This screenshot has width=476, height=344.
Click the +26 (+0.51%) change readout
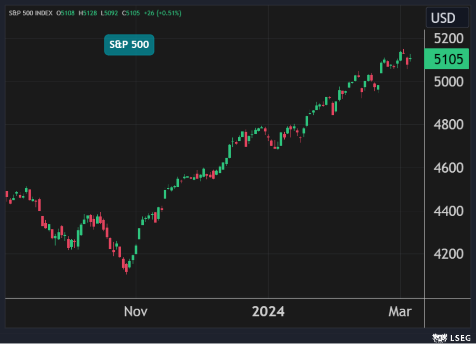coord(162,13)
